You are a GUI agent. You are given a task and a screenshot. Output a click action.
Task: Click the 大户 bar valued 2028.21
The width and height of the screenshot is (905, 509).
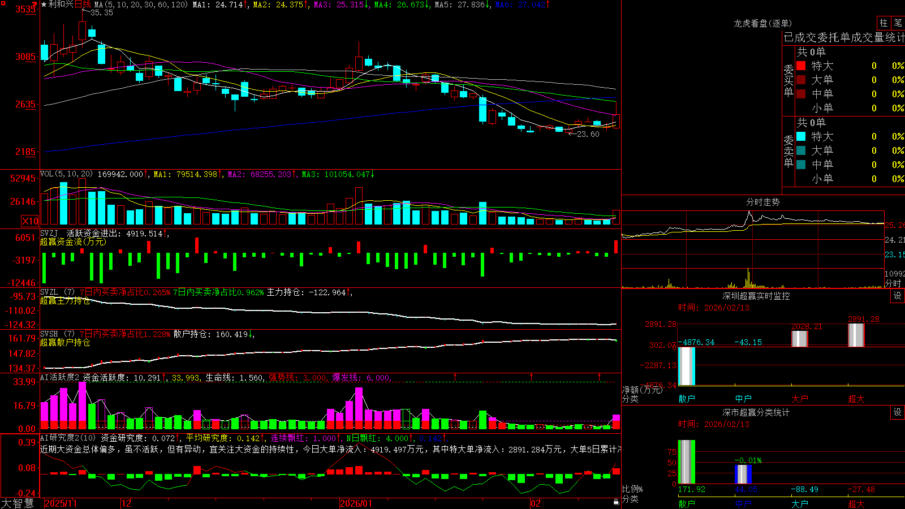click(799, 339)
